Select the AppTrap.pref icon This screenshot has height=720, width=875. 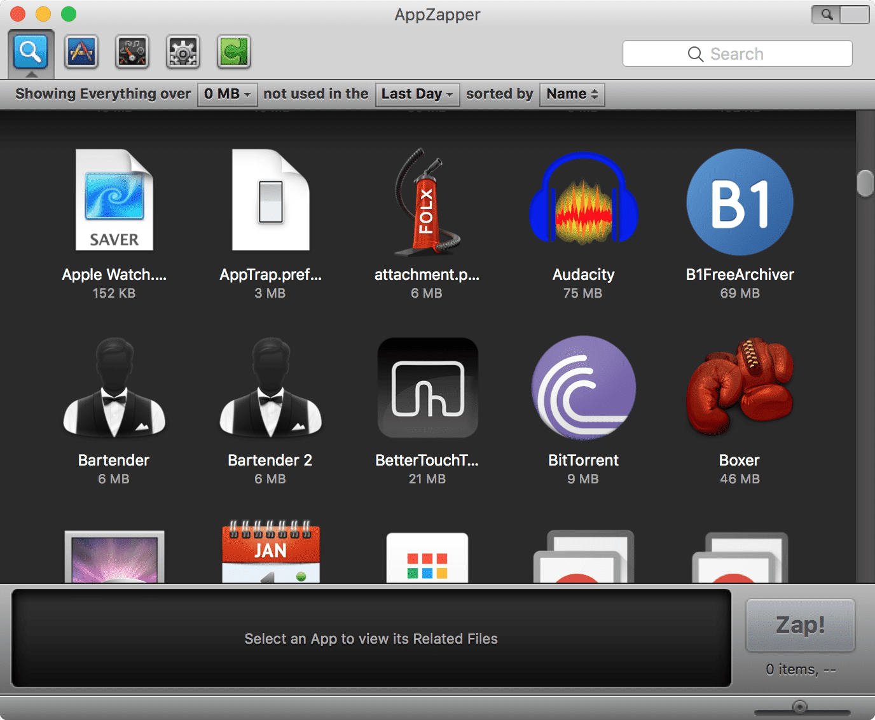(271, 200)
